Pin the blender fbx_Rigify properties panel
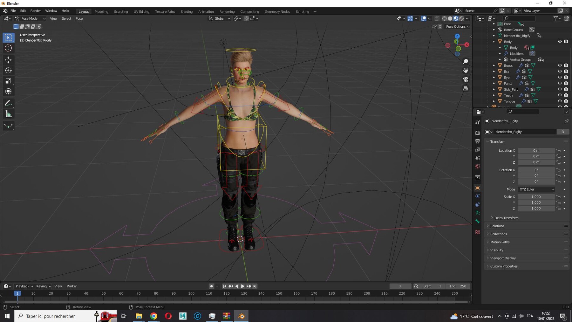The width and height of the screenshot is (572, 322). tap(566, 121)
